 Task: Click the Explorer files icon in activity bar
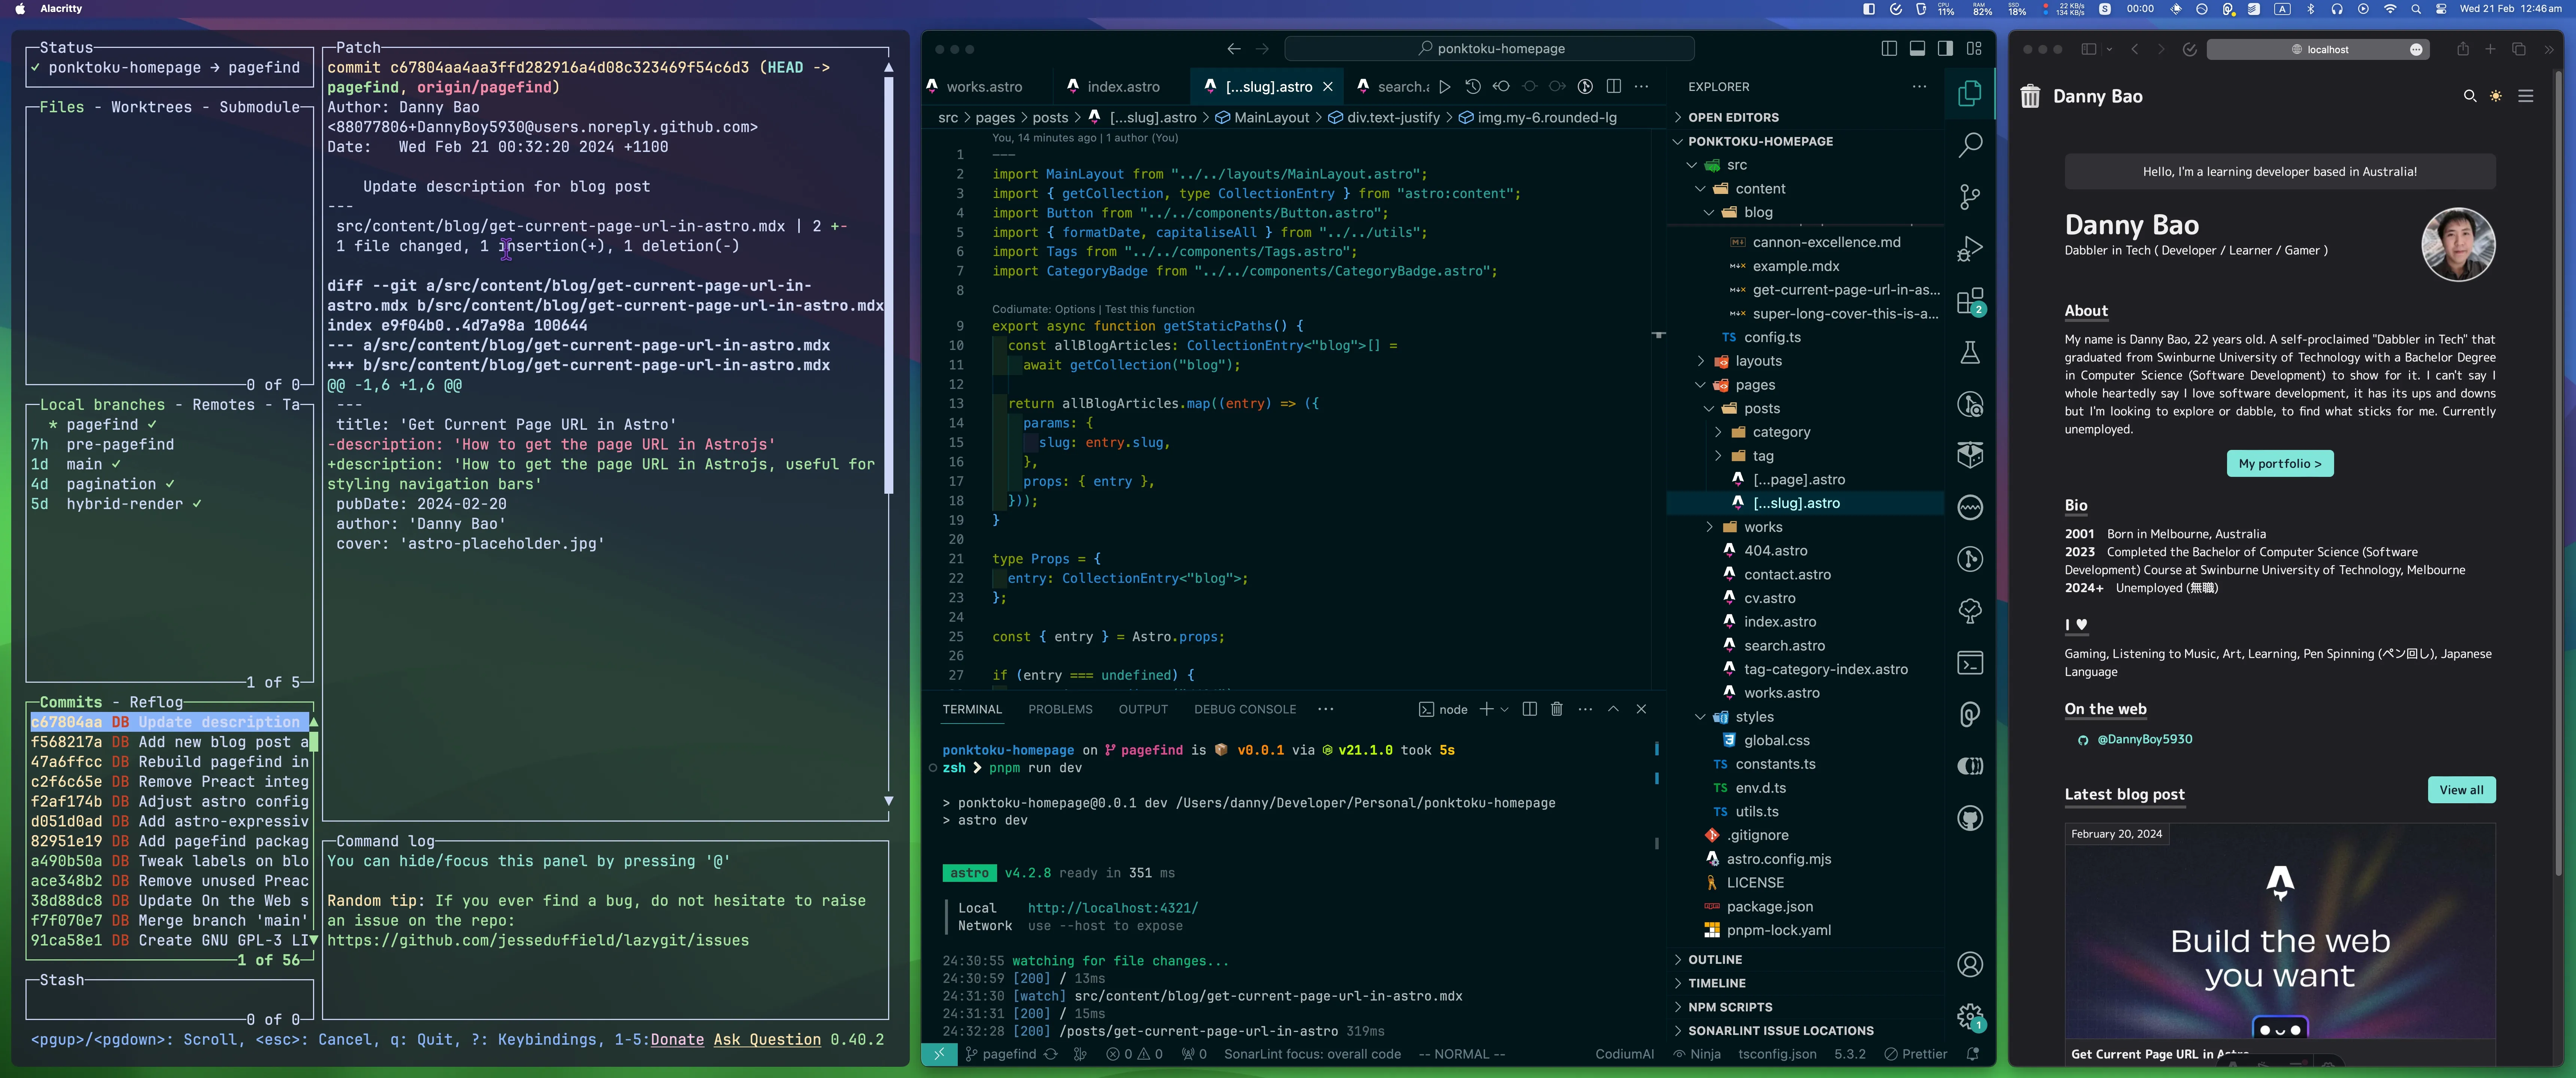click(1970, 93)
